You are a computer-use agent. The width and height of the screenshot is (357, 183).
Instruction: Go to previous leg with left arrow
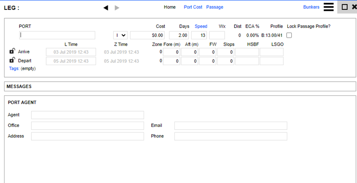click(106, 8)
